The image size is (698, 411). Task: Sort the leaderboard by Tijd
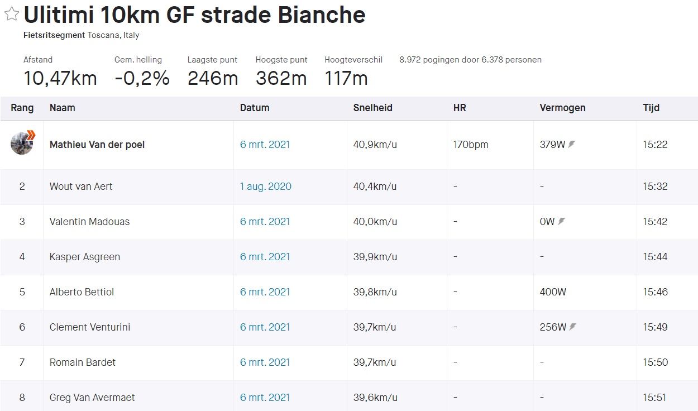(651, 108)
